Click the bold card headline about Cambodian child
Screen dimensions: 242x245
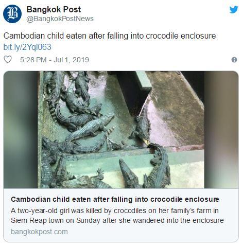(x=115, y=199)
